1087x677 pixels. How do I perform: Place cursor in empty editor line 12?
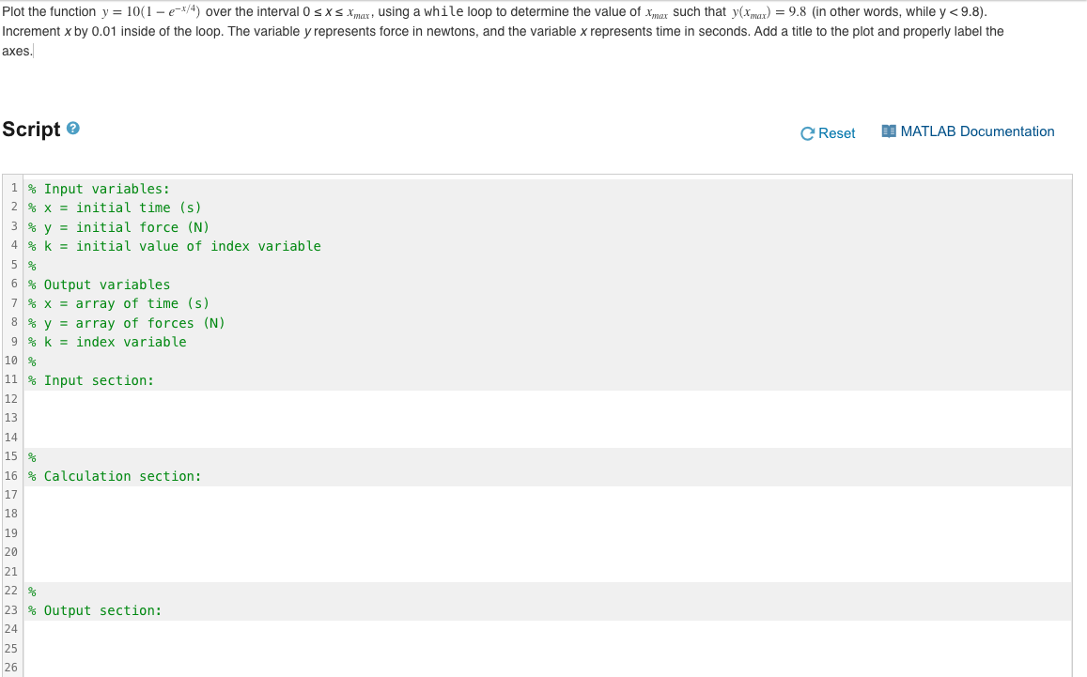coord(282,398)
